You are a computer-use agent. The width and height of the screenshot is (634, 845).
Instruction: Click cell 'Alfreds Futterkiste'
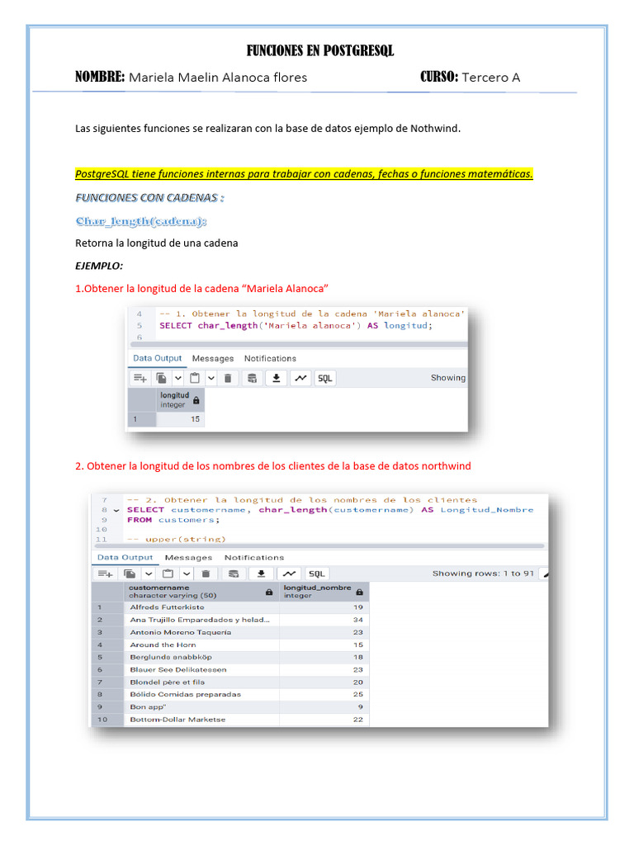point(201,607)
